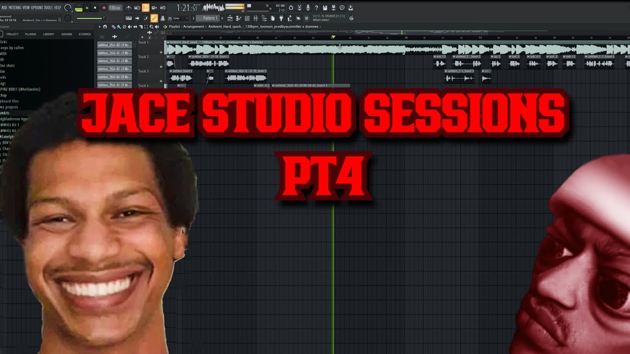Toggle the overdub recording icon
Viewport: 630px width, 354px height.
tap(154, 8)
